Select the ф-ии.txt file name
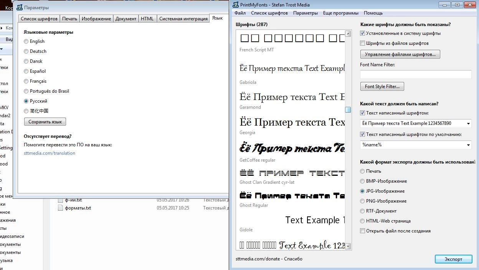This screenshot has width=479, height=270. pyautogui.click(x=73, y=200)
